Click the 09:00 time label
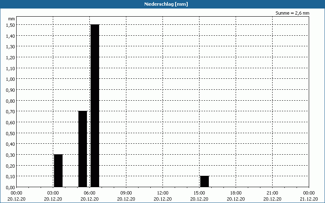Screen dimensions: 325x203 pyautogui.click(x=126, y=193)
